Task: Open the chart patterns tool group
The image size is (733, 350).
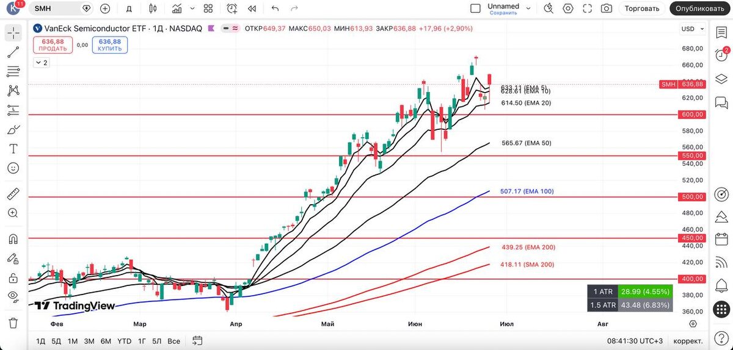Action: tap(13, 91)
